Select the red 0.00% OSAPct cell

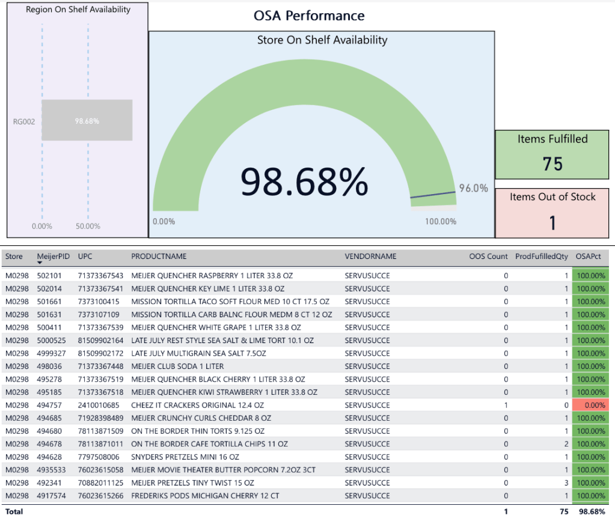(591, 405)
